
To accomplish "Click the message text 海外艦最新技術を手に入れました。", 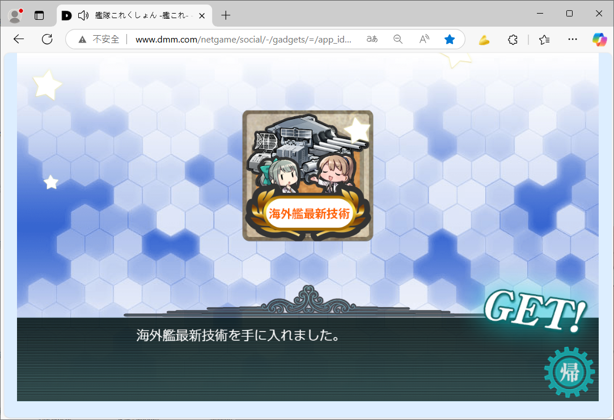I will tap(239, 336).
